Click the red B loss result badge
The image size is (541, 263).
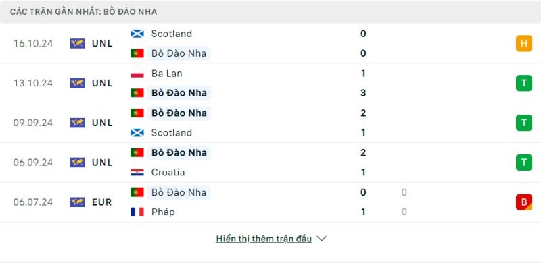pos(523,202)
